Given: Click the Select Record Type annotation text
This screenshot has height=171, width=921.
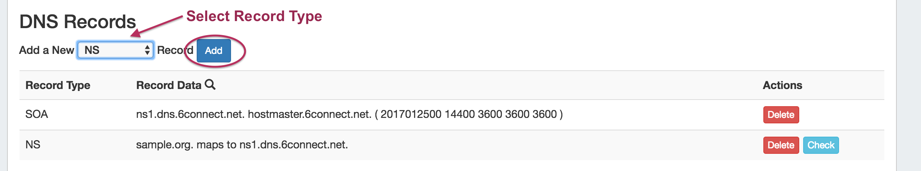Looking at the screenshot, I should point(254,16).
